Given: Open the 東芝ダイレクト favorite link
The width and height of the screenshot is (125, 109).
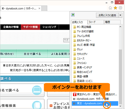Looking at the screenshot, I should pyautogui.click(x=95, y=94).
